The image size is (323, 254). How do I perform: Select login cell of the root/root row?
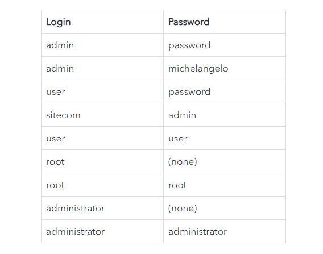pos(102,185)
